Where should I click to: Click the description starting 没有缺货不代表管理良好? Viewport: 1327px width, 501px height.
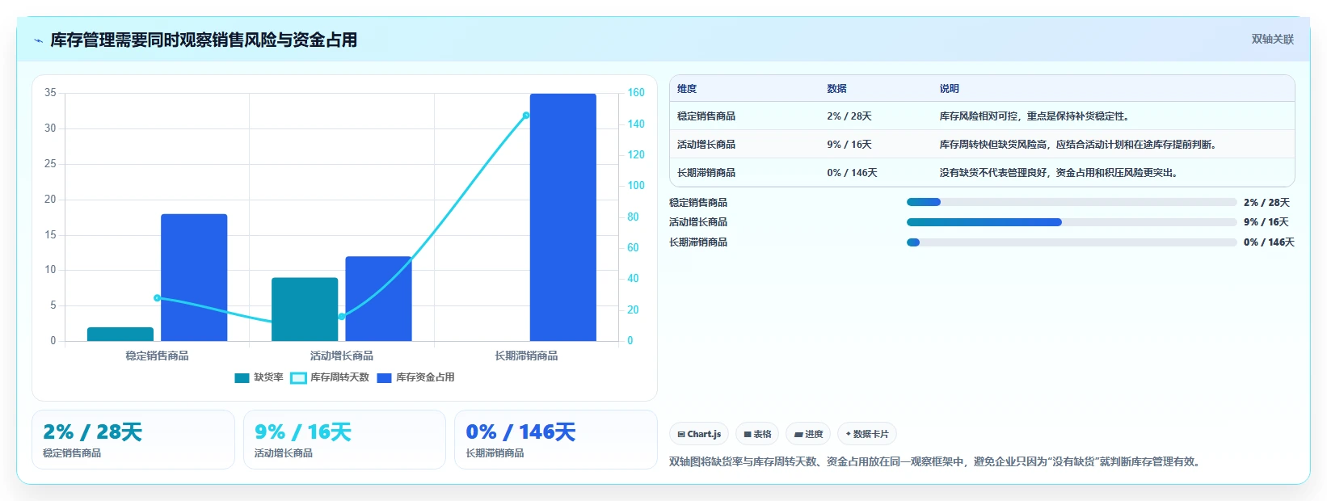1059,173
